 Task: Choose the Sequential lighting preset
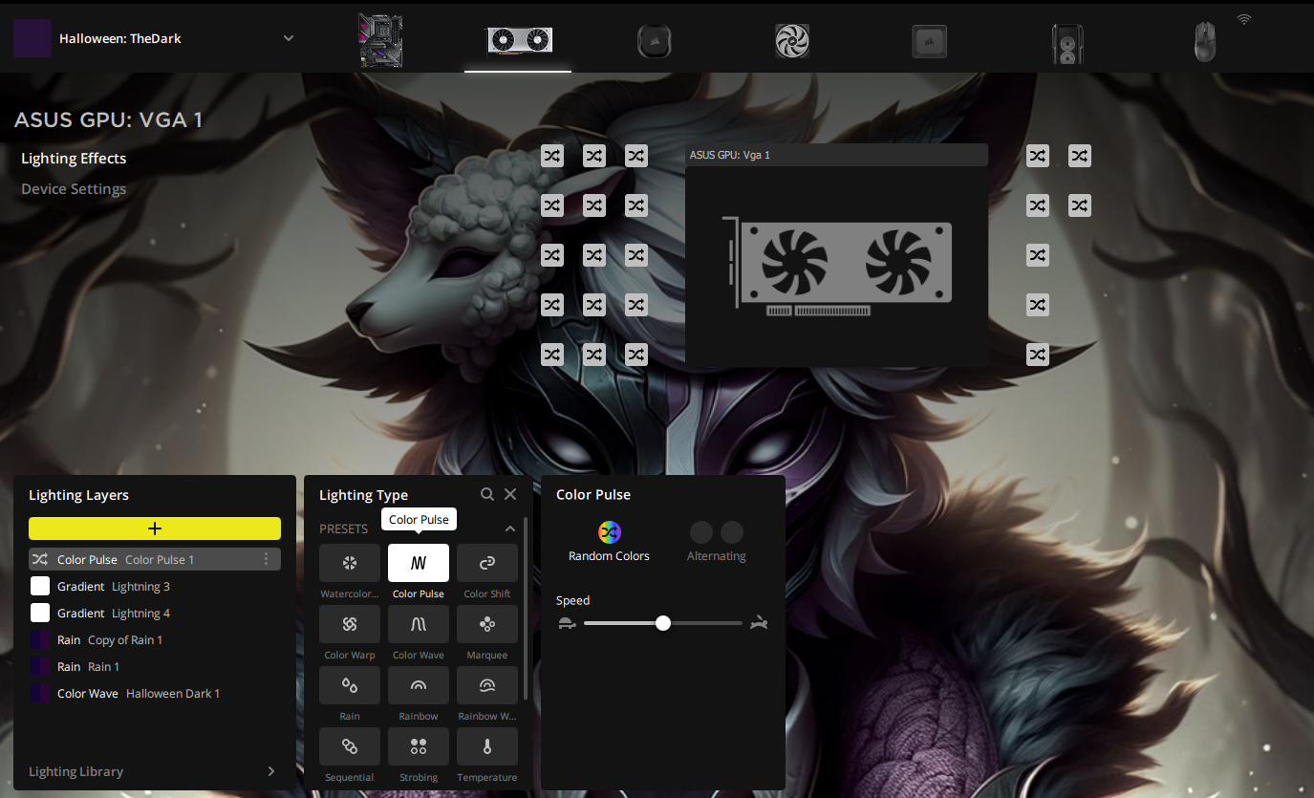click(x=350, y=746)
